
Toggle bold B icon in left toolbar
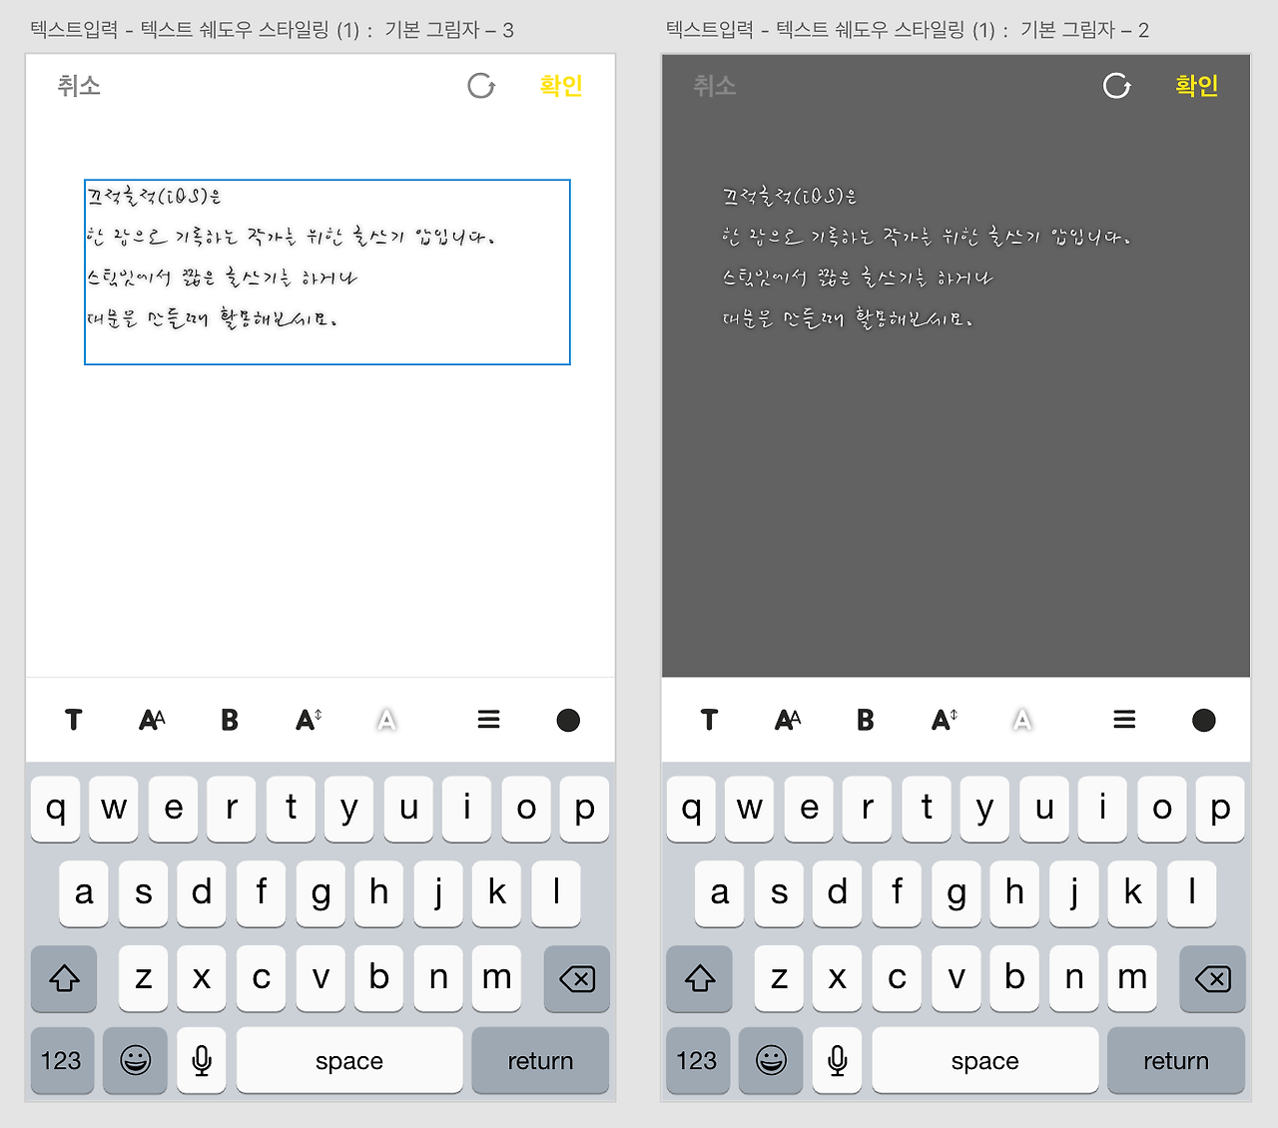click(230, 720)
